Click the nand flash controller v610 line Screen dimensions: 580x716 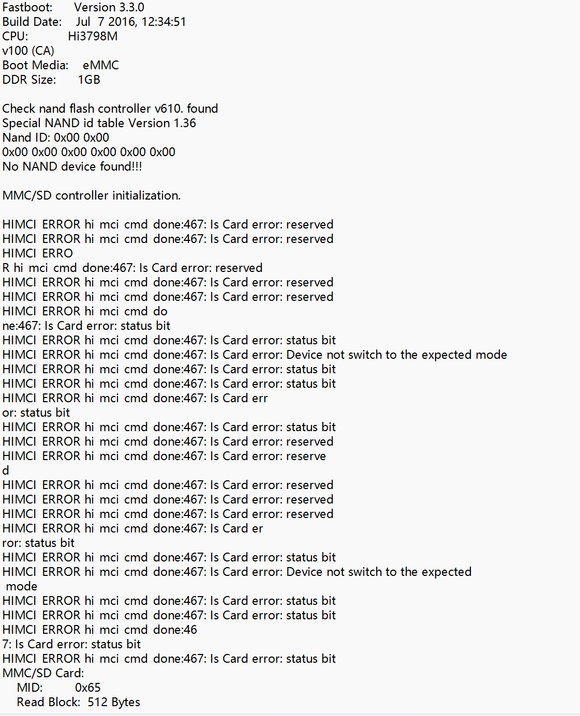pos(110,109)
